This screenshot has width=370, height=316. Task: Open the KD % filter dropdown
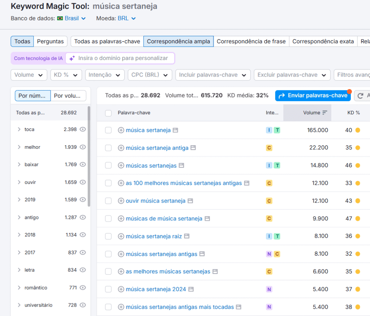66,75
